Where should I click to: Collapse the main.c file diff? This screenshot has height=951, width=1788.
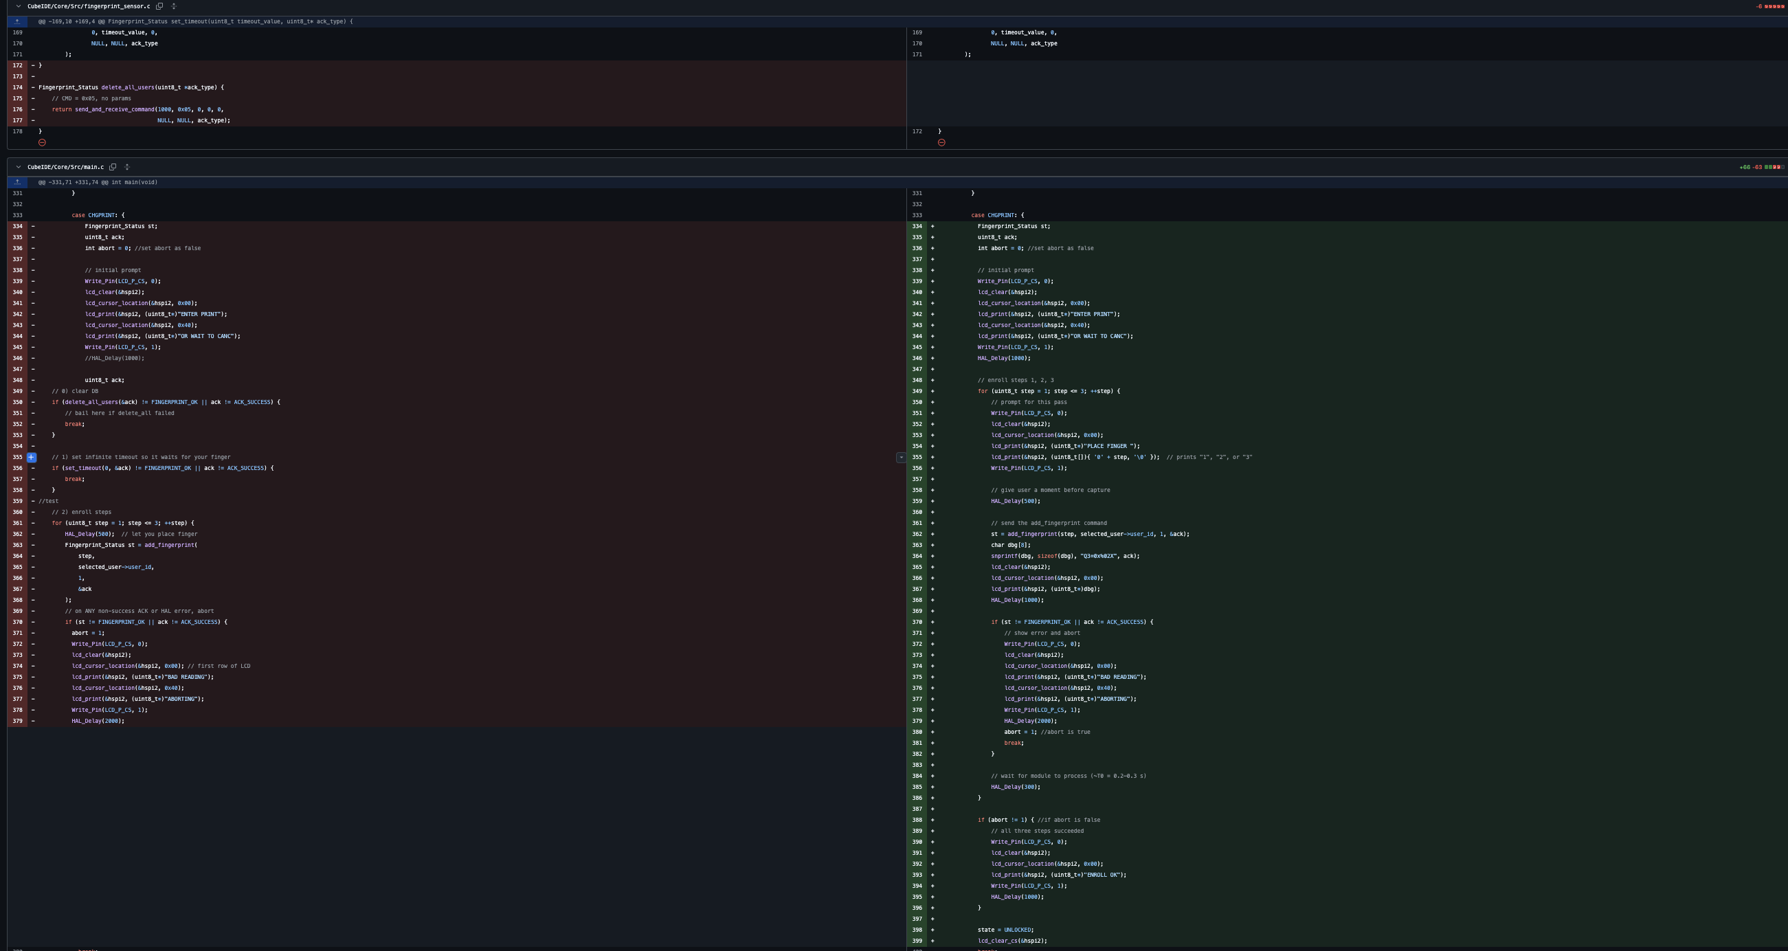18,167
